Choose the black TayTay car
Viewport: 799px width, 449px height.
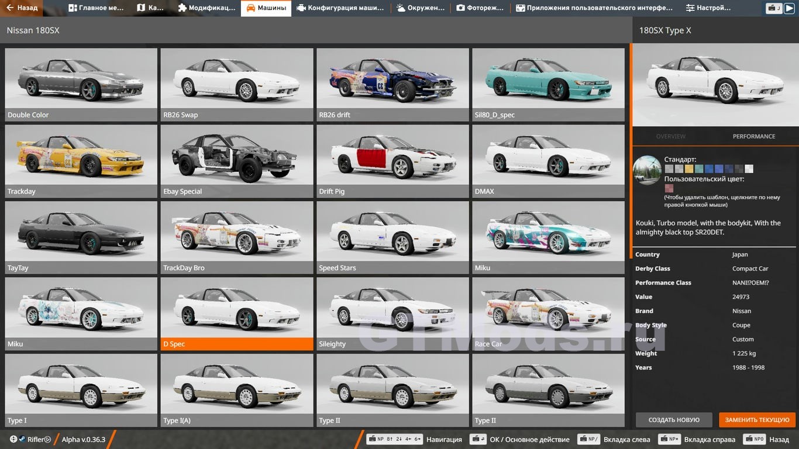pyautogui.click(x=81, y=237)
